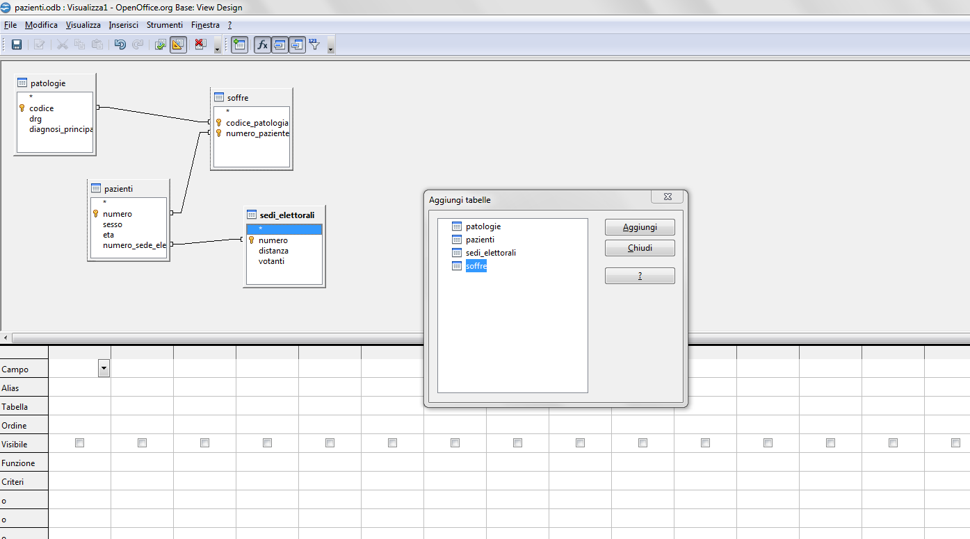This screenshot has width=970, height=539.
Task: Save the view with the floppy icon
Action: 17,45
